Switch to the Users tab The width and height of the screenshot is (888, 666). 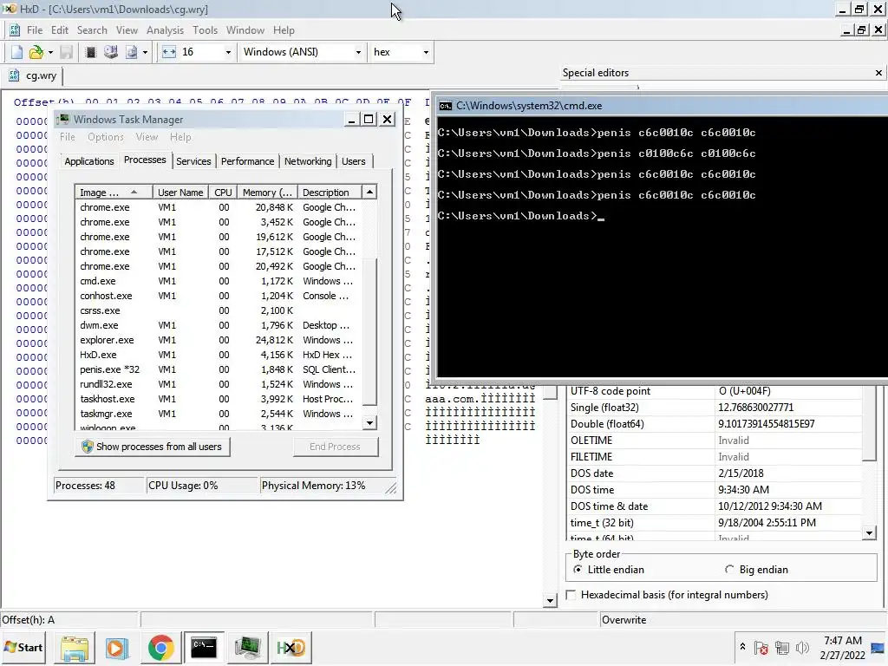(354, 161)
